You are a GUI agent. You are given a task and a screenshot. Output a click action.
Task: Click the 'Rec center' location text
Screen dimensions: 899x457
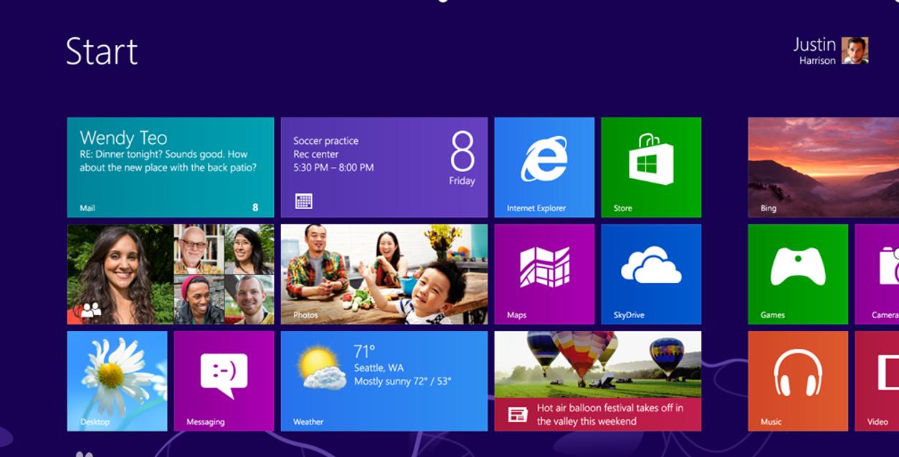[x=315, y=154]
